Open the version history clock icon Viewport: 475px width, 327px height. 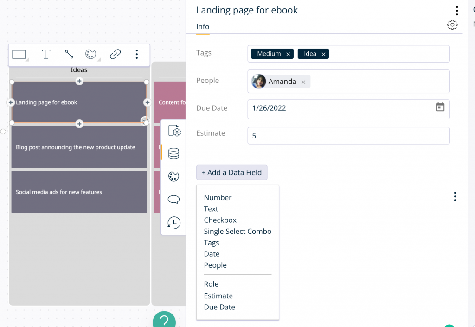174,223
